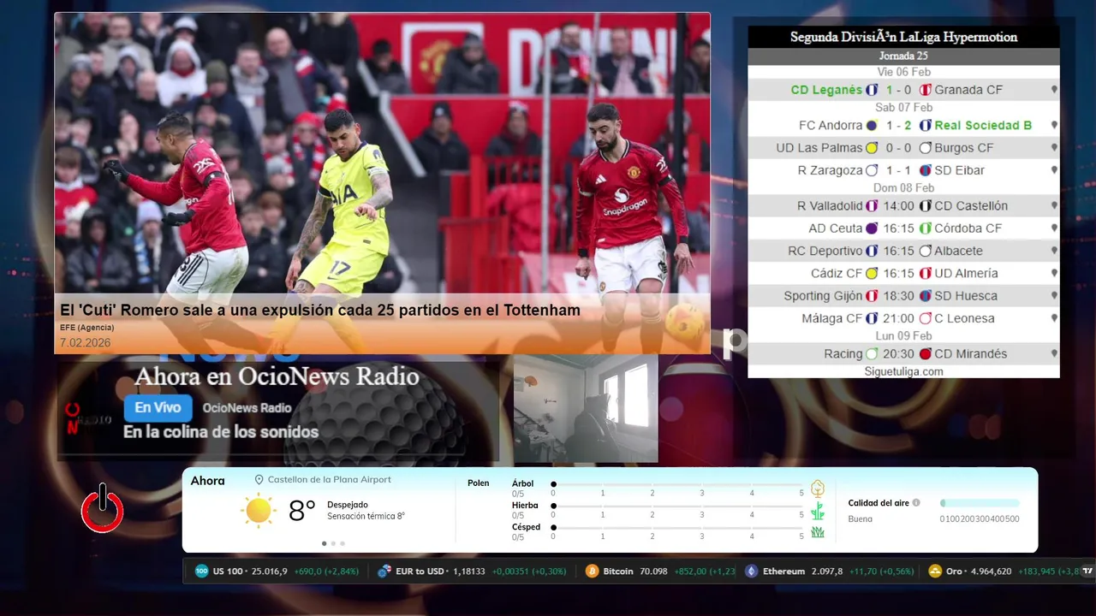The width and height of the screenshot is (1096, 616).
Task: Click the venue pin on Cádiz CF row
Action: (1054, 274)
